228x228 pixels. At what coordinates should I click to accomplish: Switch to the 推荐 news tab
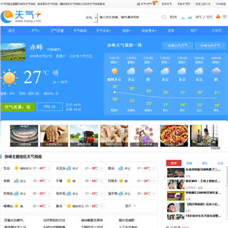(x=174, y=163)
